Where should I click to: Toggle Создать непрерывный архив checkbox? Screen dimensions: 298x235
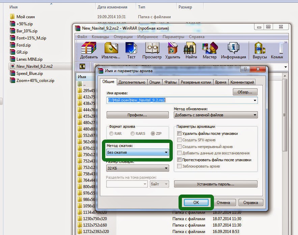[179, 147]
